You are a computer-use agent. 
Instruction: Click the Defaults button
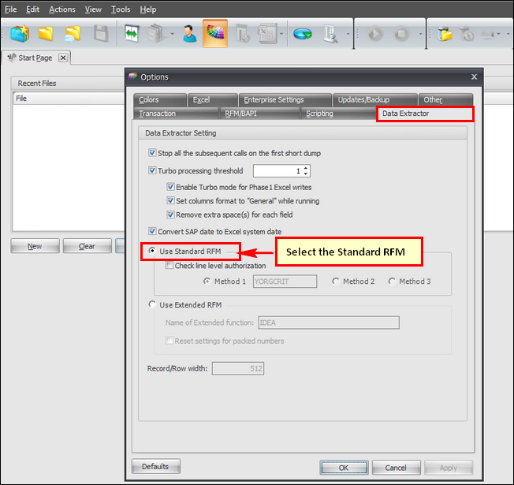pyautogui.click(x=156, y=467)
